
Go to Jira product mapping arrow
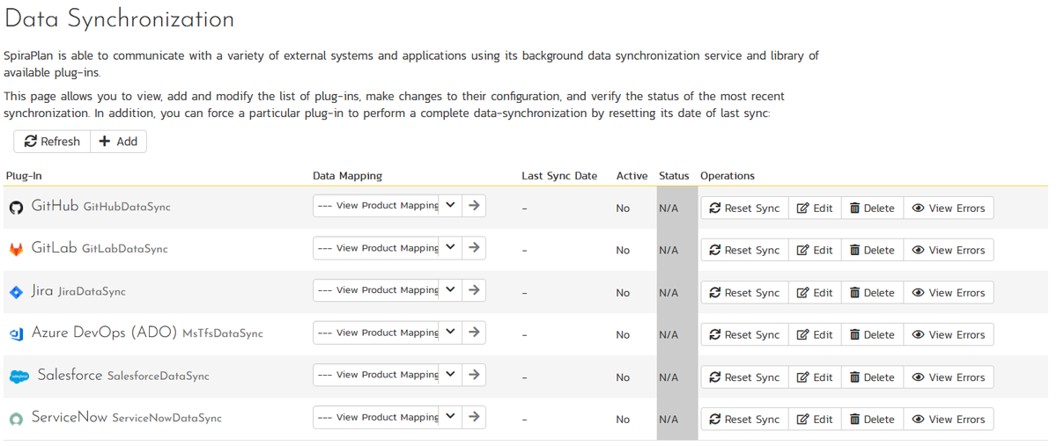click(x=474, y=289)
